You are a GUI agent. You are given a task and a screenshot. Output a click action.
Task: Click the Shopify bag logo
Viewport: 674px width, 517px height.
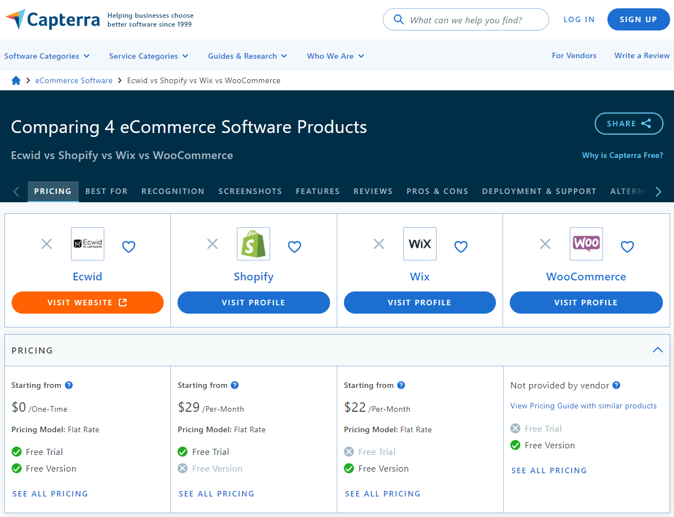click(254, 244)
